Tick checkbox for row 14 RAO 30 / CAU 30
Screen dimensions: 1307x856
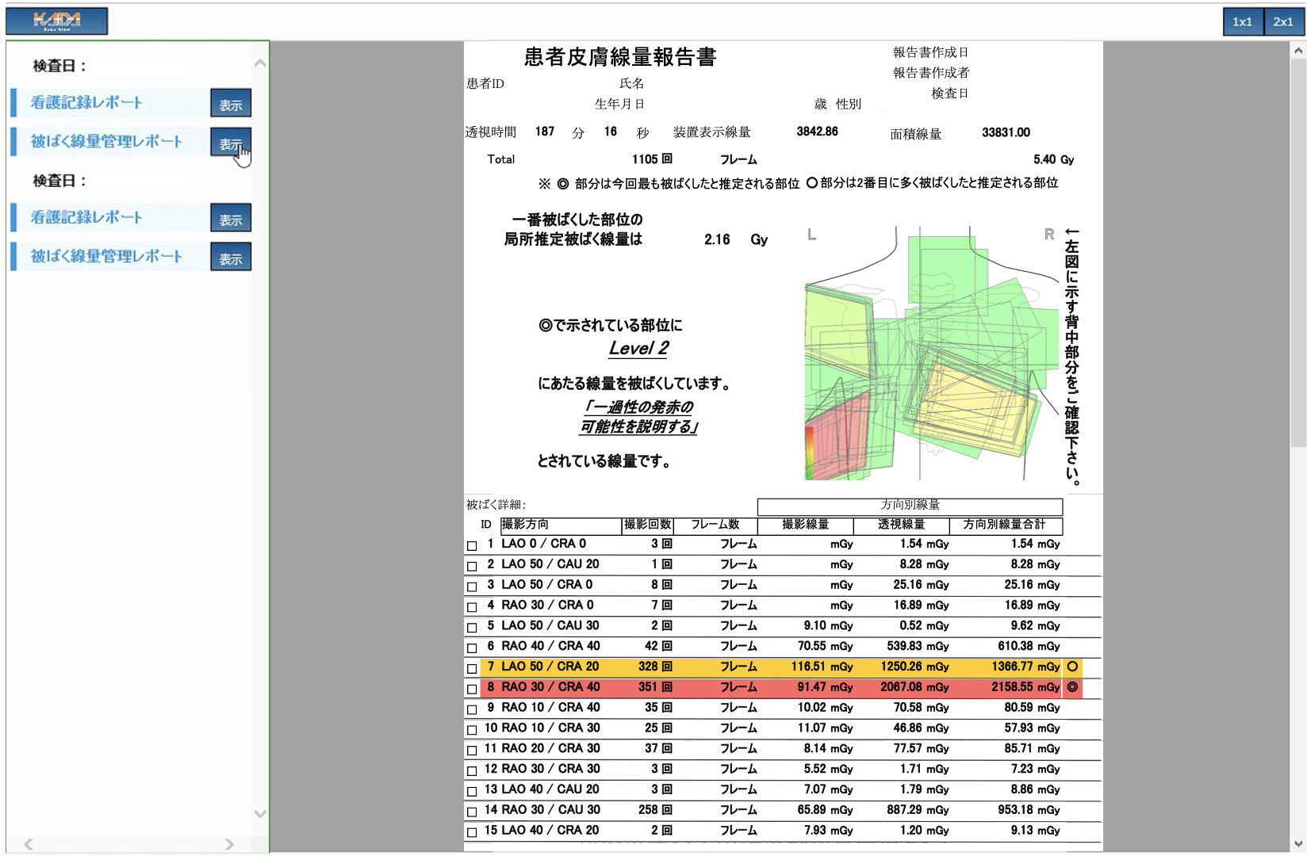click(x=472, y=812)
